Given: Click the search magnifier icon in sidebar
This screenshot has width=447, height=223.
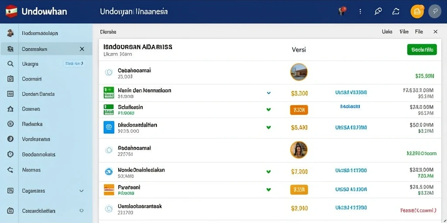Looking at the screenshot, I should pyautogui.click(x=10, y=64).
